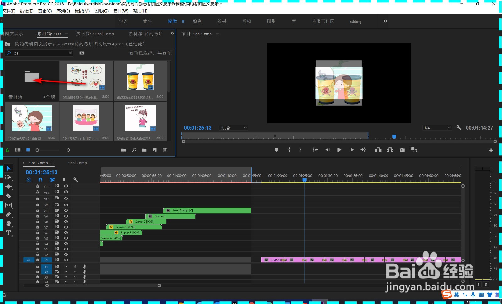Open program monitor wrench settings
The width and height of the screenshot is (502, 304).
coord(459,128)
